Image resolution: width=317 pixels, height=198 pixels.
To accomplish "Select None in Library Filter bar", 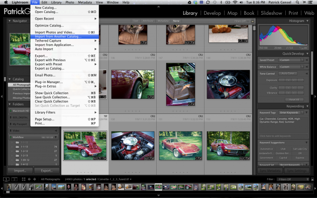I will 176,21.
